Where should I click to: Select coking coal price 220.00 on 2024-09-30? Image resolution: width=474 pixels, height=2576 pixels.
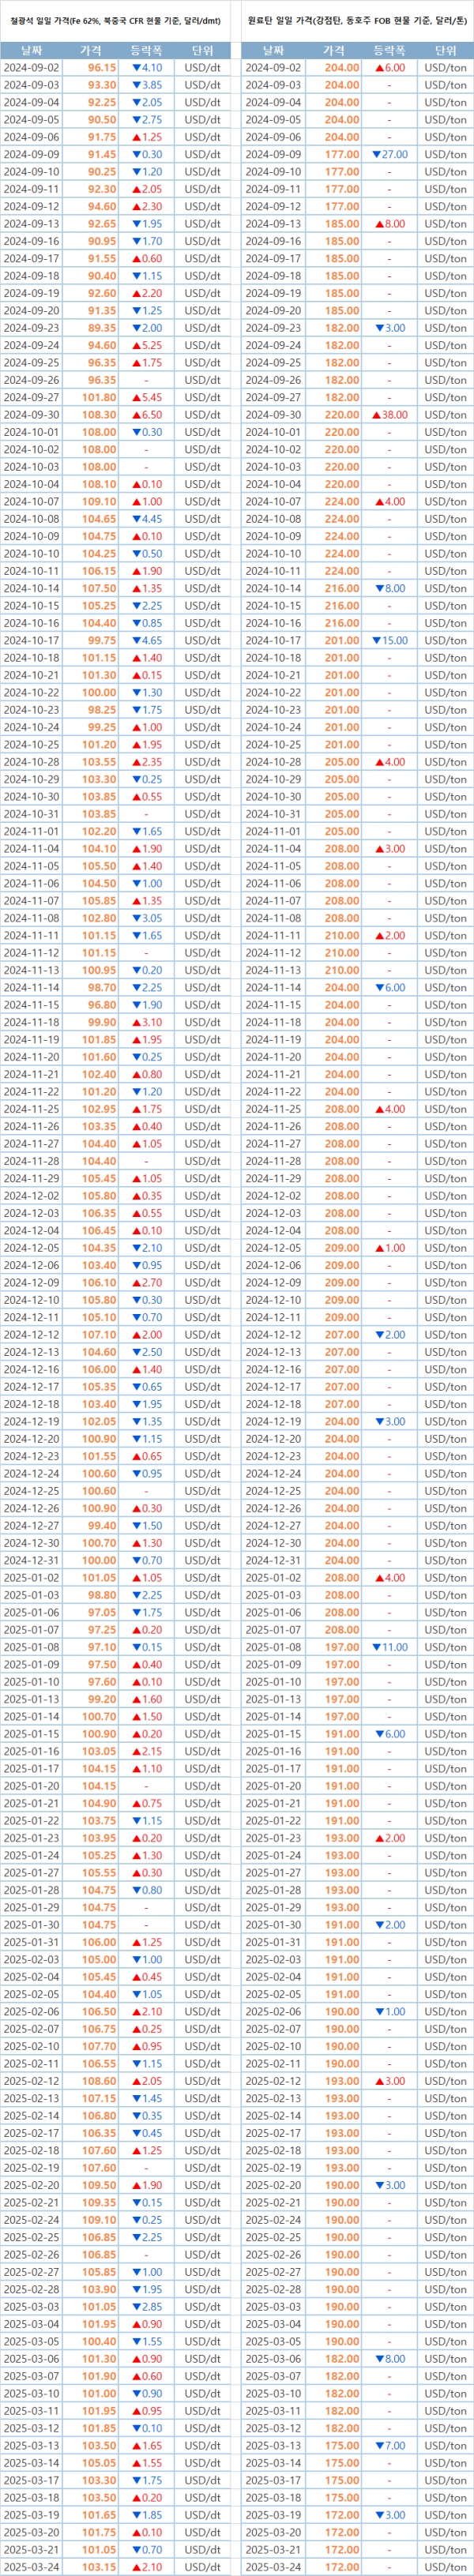[x=342, y=415]
